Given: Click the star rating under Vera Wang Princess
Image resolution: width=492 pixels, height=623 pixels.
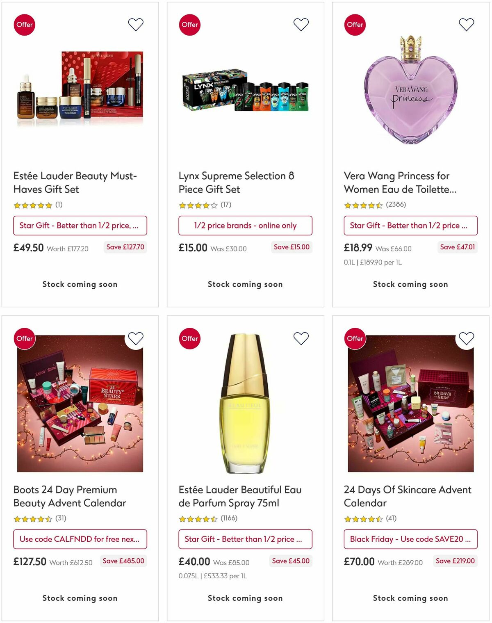Looking at the screenshot, I should pos(362,204).
